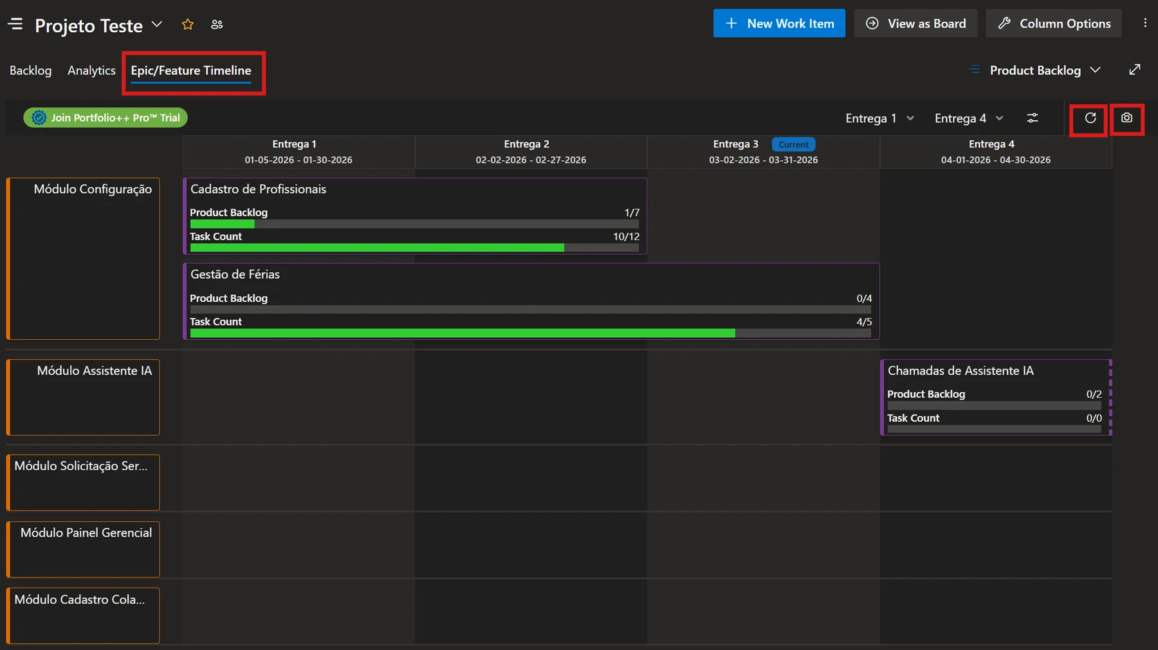Favorite Projeto Teste with star icon
This screenshot has width=1158, height=650.
point(188,24)
